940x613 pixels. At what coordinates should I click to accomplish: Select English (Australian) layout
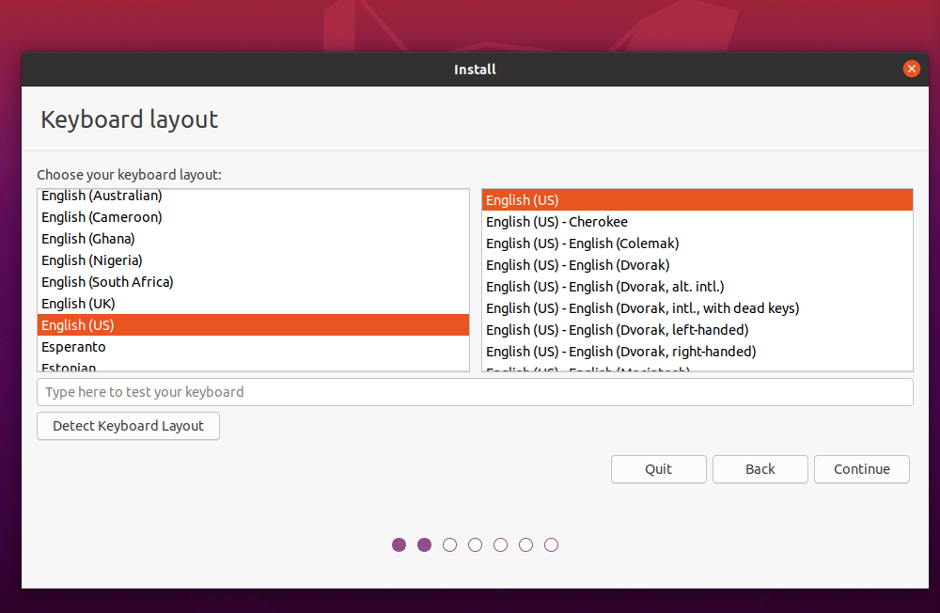coord(253,196)
